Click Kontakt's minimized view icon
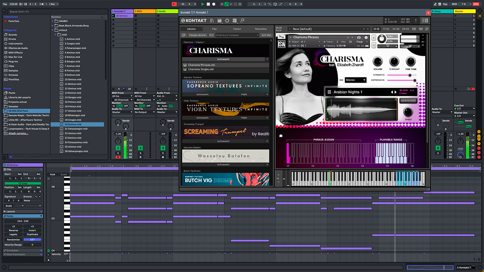This screenshot has height=272, width=484. click(242, 21)
